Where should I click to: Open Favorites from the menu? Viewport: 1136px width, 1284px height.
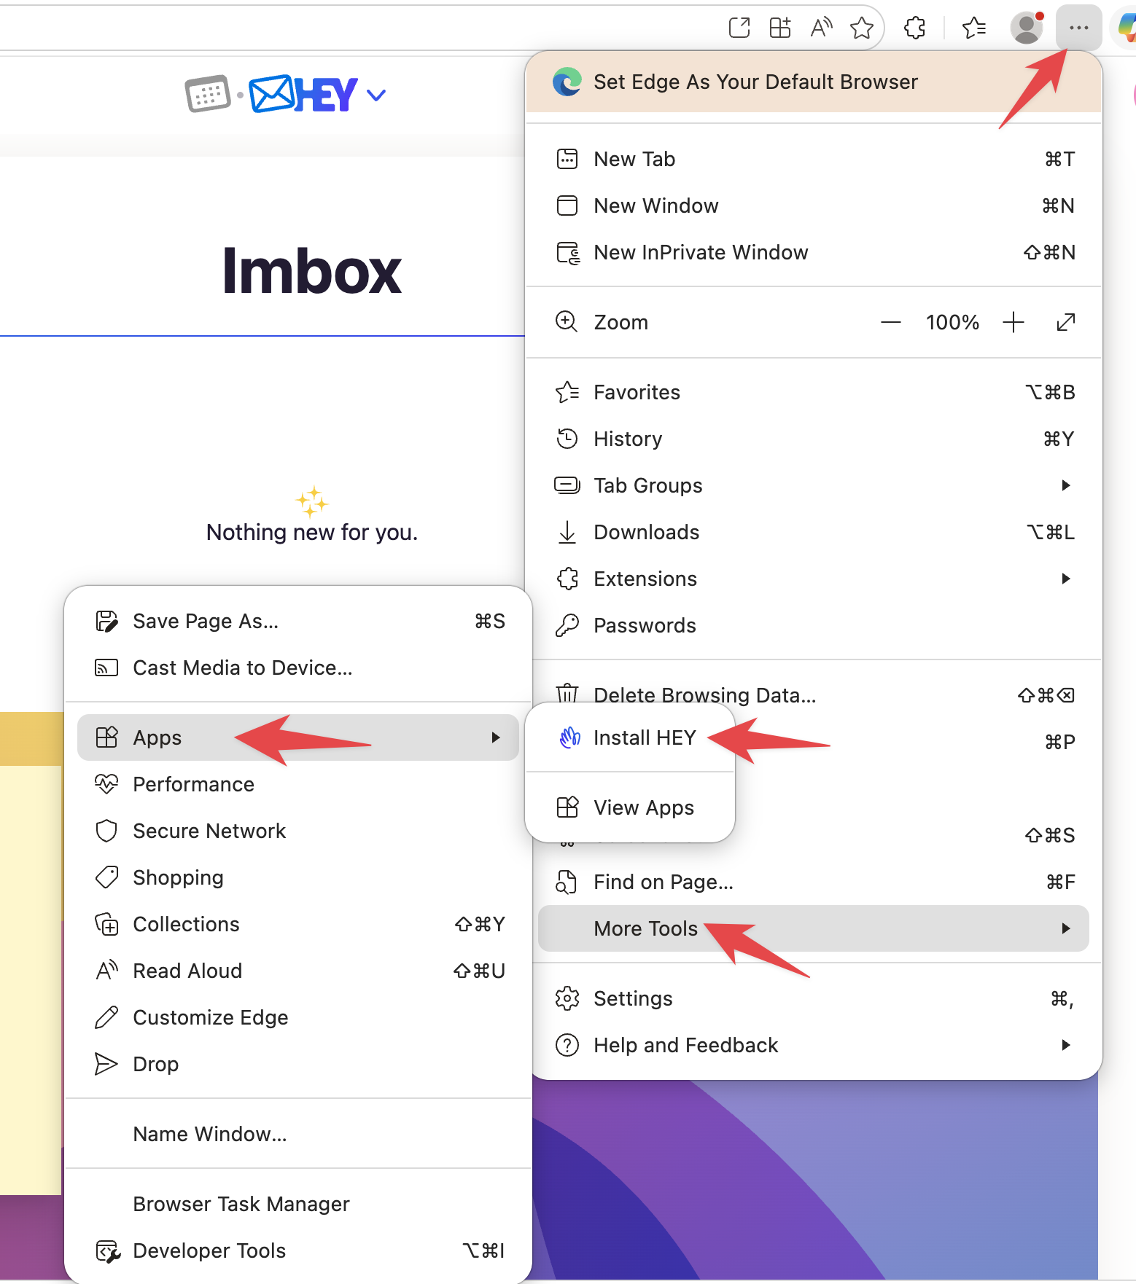coord(814,392)
